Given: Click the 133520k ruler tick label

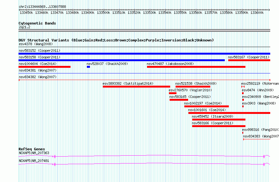Looking at the screenshot, I should tap(134, 13).
